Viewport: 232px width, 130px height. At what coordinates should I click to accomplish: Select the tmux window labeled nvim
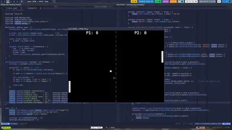[x=97, y=127]
